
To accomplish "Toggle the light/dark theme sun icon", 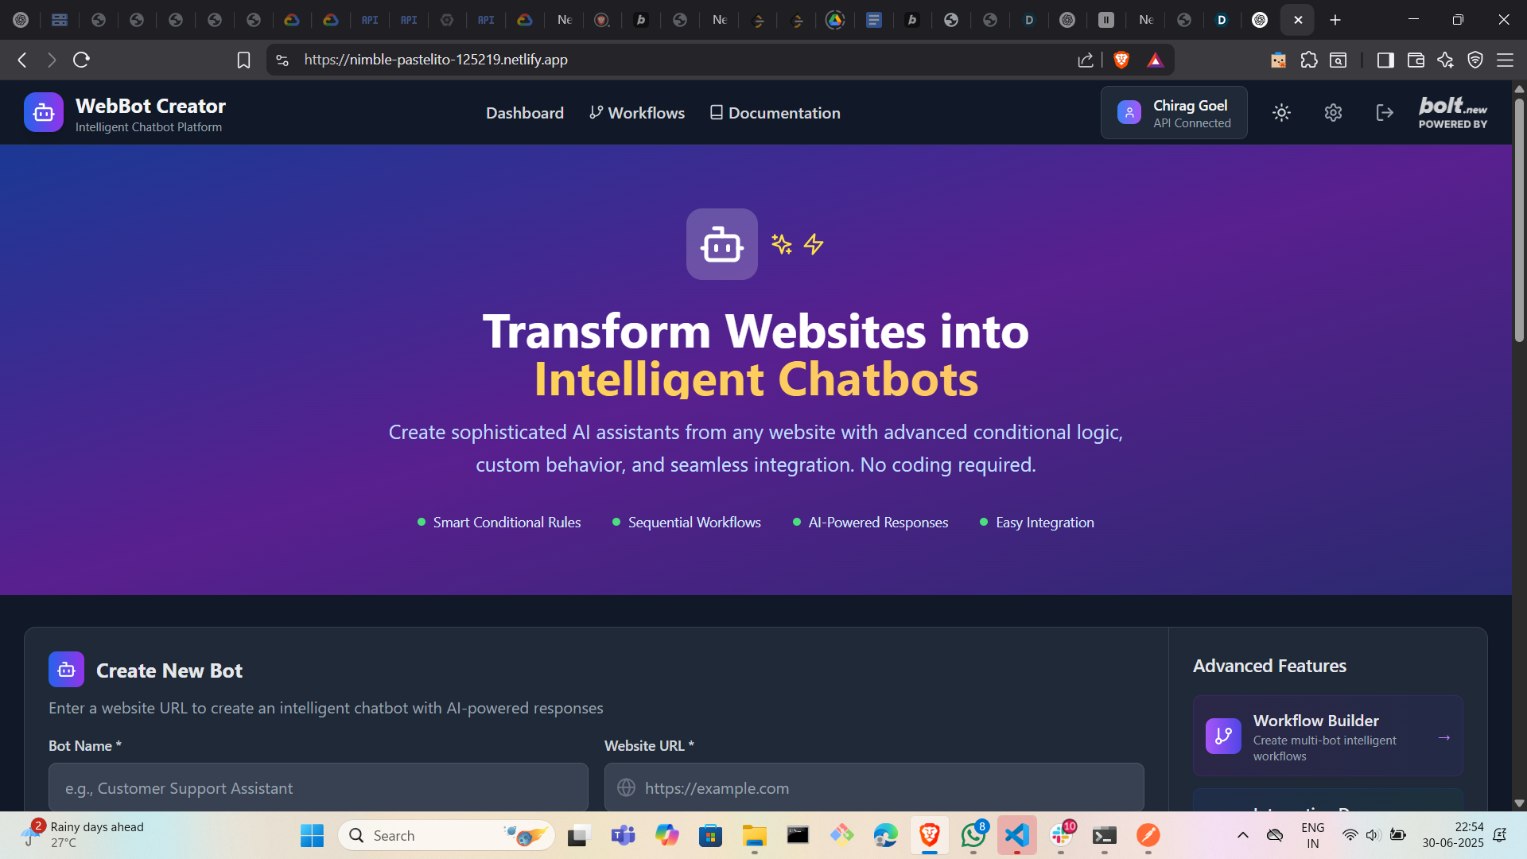I will point(1281,113).
